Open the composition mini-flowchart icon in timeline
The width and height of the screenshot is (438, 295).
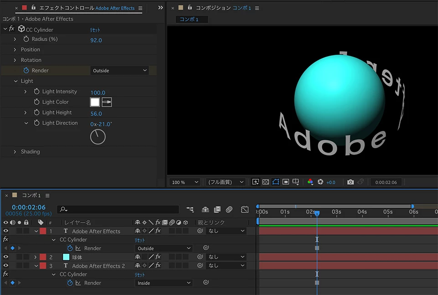(190, 209)
